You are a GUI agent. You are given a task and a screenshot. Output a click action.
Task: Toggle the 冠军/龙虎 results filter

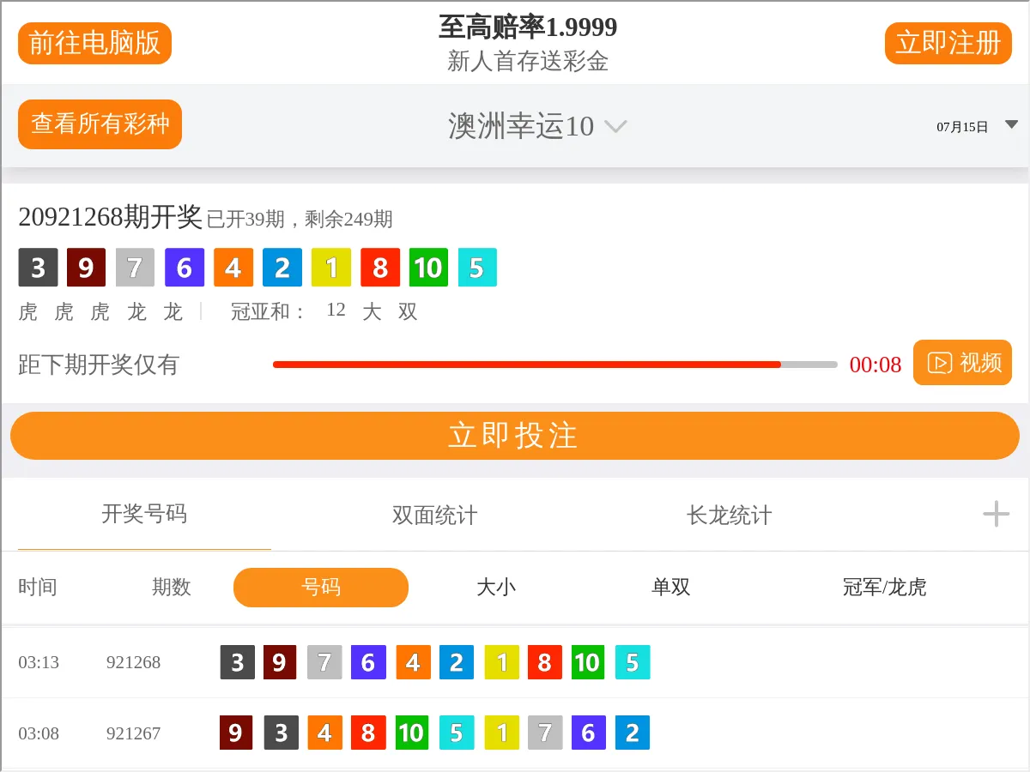click(883, 588)
